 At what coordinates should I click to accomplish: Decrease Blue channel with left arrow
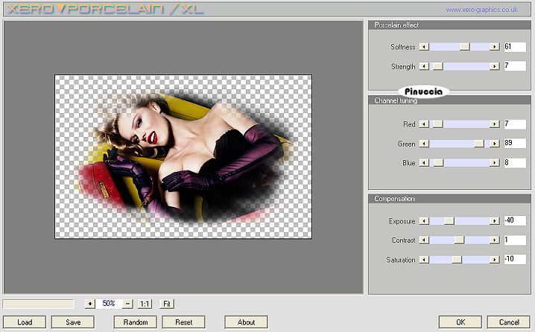click(424, 163)
